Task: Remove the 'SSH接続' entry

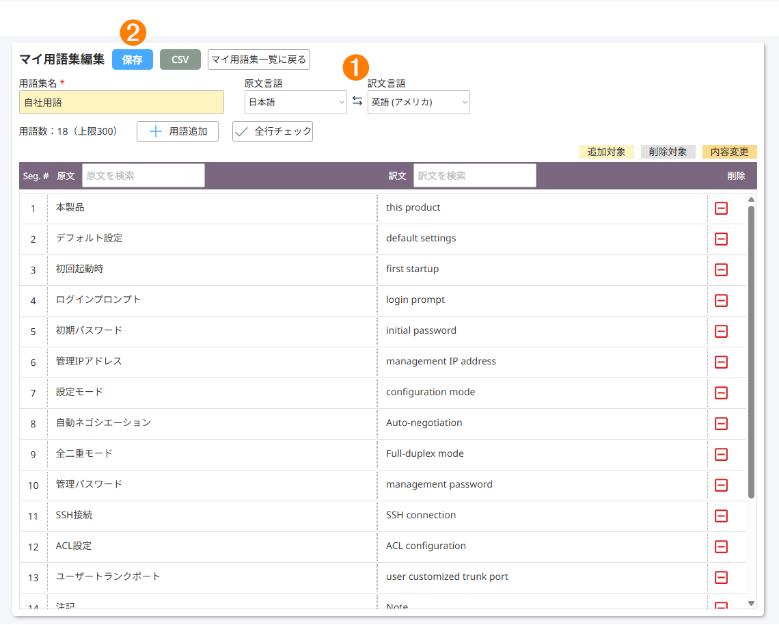Action: click(x=721, y=516)
